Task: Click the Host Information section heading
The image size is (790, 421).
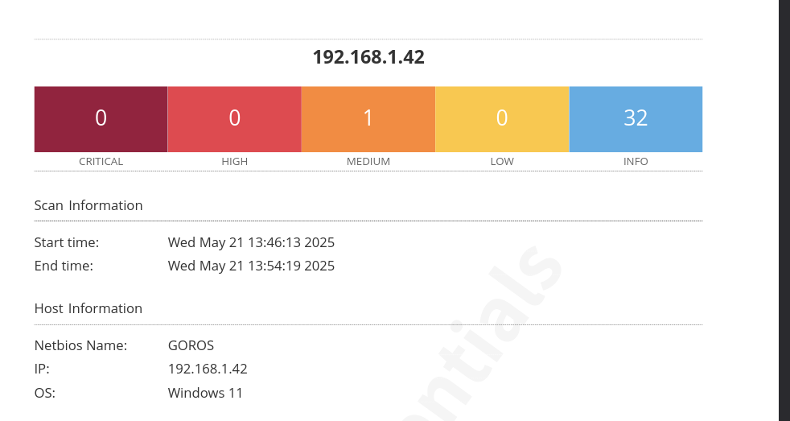Action: 88,308
